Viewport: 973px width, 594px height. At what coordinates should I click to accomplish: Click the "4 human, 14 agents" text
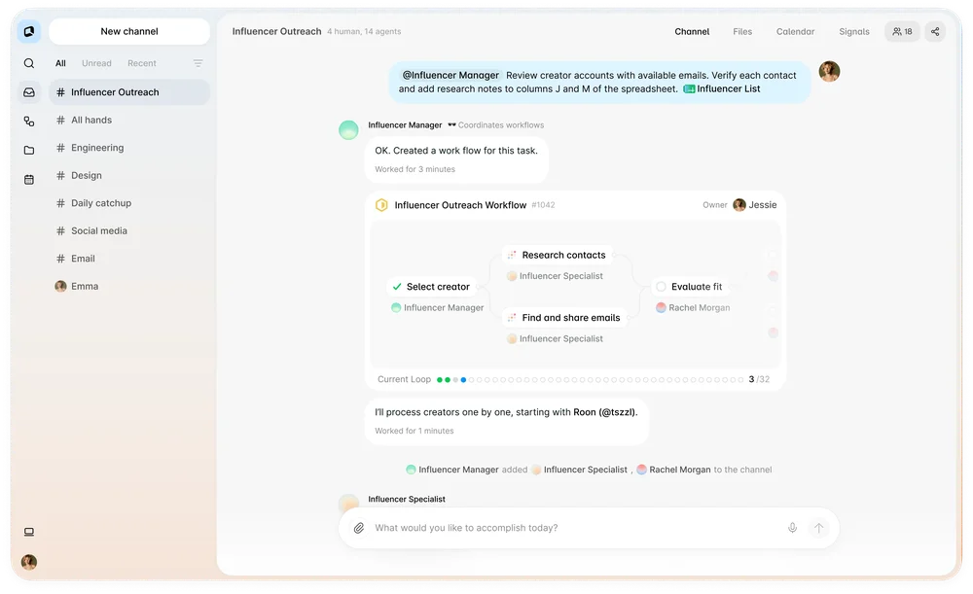[364, 32]
